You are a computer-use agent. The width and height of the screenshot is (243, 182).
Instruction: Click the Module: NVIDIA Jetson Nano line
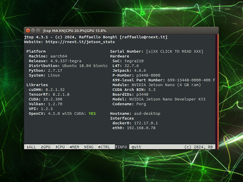157,85
